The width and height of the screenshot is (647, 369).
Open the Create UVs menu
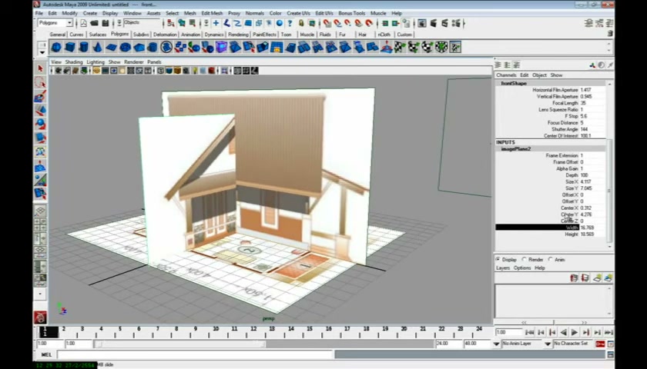(x=298, y=13)
